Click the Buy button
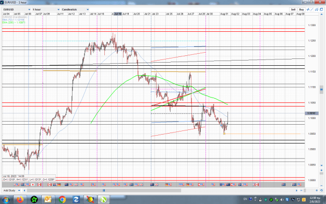The image size is (326, 204). click(301, 9)
